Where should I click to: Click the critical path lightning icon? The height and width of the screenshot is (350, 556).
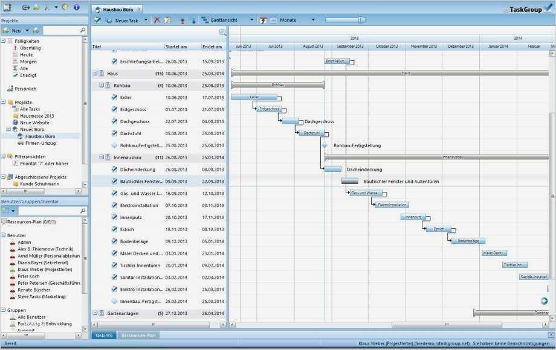[x=263, y=20]
